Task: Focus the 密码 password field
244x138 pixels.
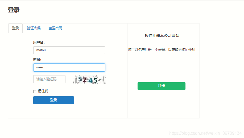Action: tap(69, 67)
